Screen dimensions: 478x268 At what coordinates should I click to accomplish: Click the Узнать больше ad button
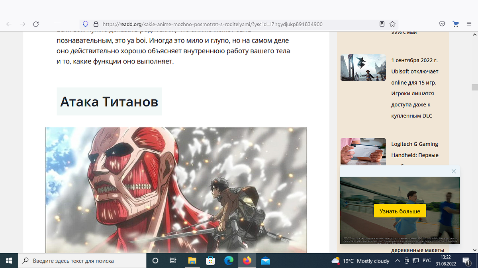tap(400, 211)
